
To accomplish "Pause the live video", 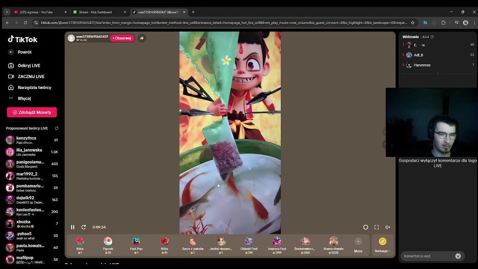I will [73, 227].
